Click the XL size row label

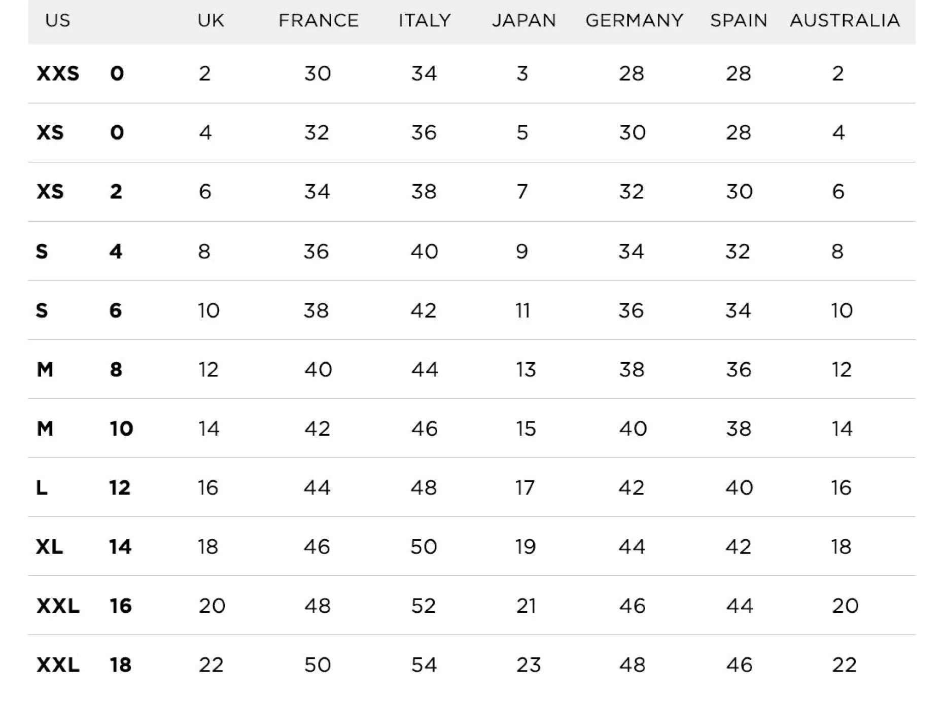click(49, 547)
